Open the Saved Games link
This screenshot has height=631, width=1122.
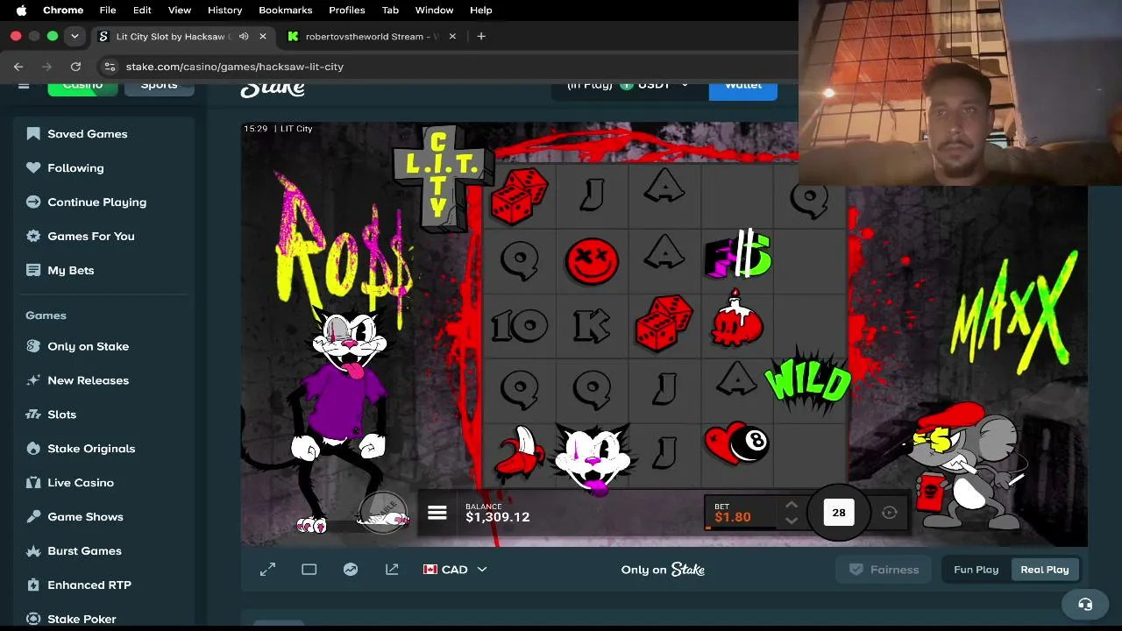point(88,134)
